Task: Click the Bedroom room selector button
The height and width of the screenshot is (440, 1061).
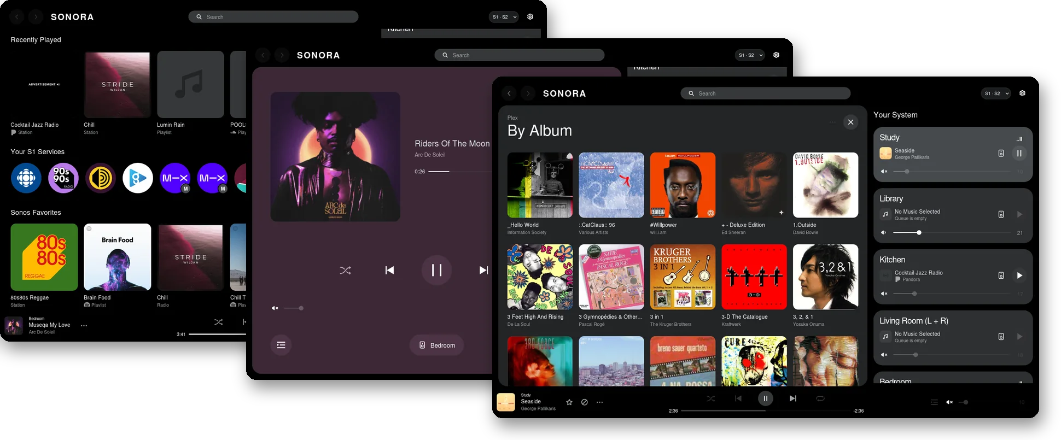Action: click(x=437, y=345)
